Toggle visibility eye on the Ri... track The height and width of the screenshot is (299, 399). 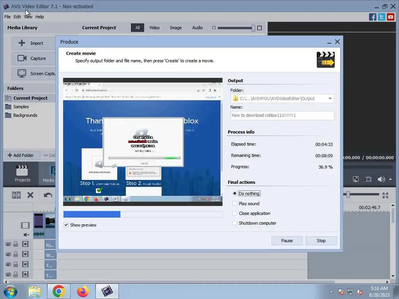(8, 244)
